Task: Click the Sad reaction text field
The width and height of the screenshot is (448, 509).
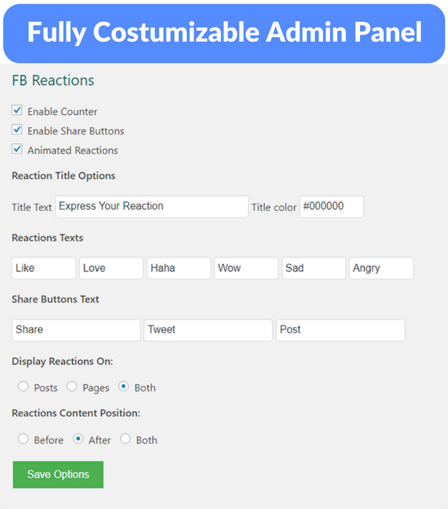Action: click(313, 268)
